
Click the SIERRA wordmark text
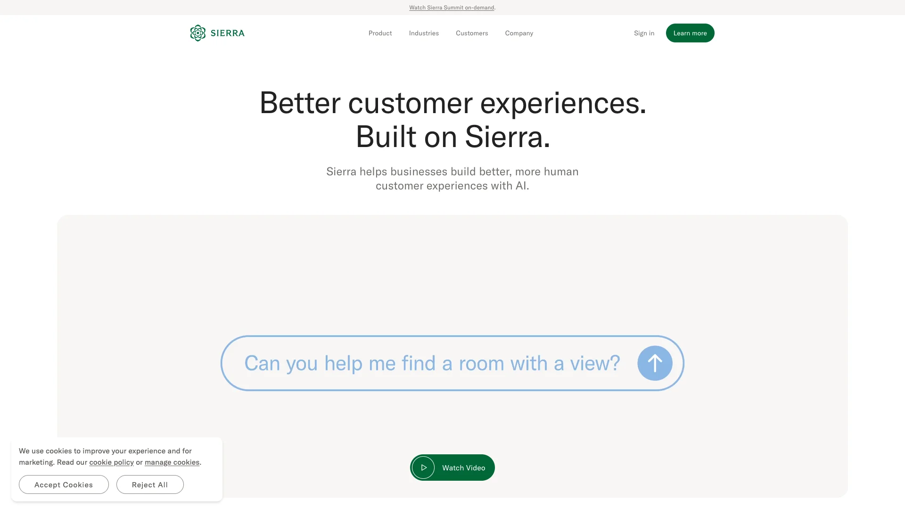228,33
